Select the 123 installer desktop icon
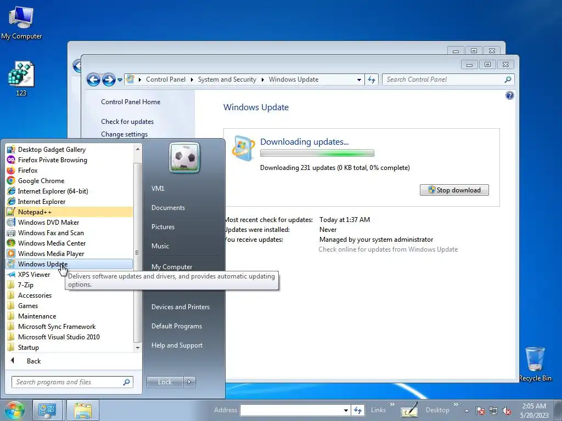This screenshot has height=421, width=562. 21,79
